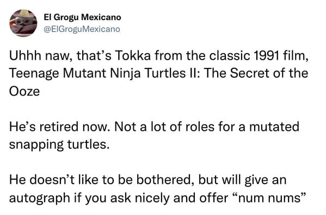This screenshot has width=326, height=215.
Task: Click the word "autograph" in the tweet
Action: tap(40, 198)
